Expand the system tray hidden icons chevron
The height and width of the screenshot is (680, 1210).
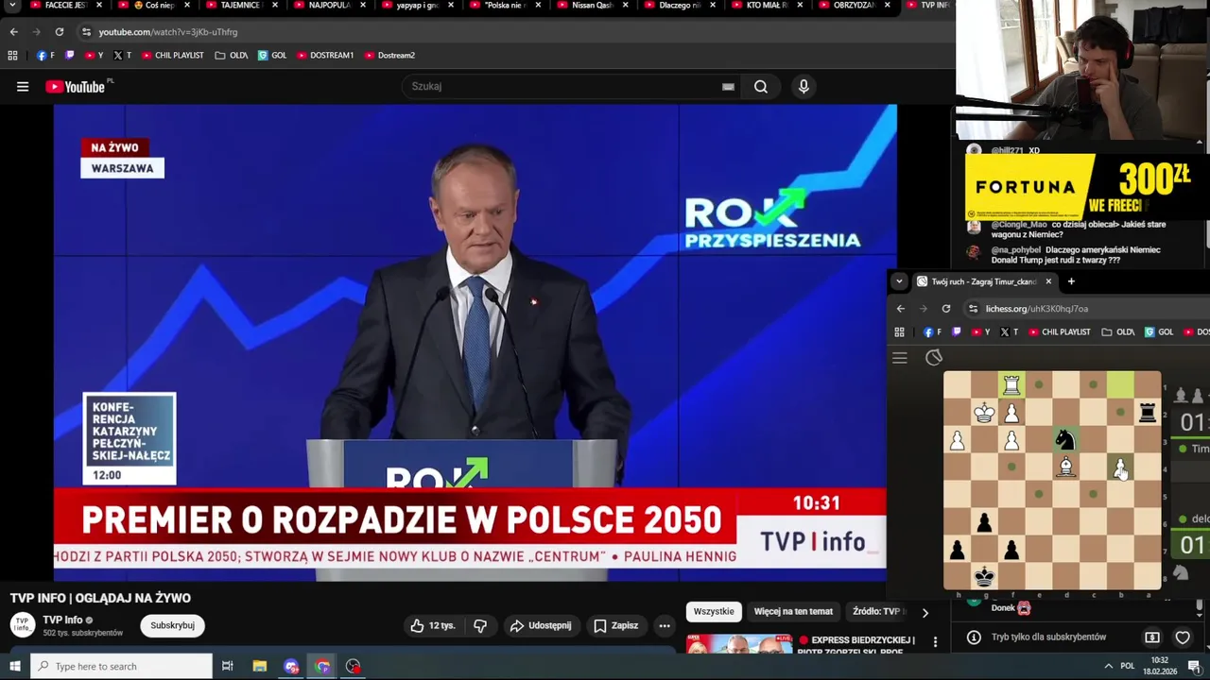(x=1108, y=667)
